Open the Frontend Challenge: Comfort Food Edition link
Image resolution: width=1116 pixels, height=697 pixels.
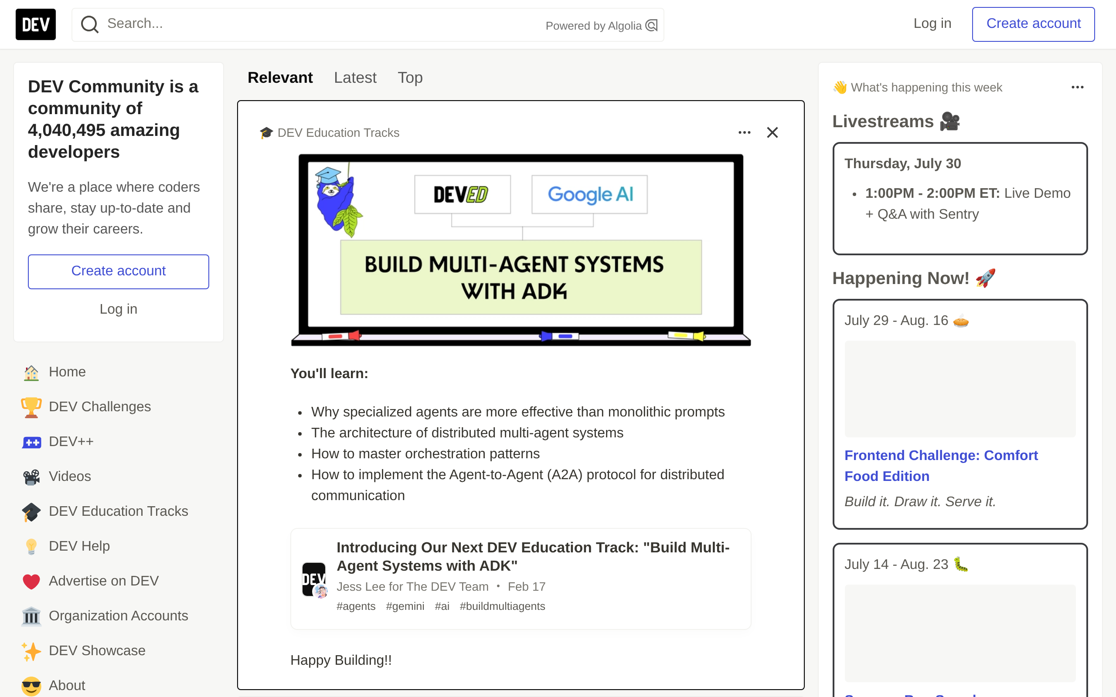pos(941,466)
